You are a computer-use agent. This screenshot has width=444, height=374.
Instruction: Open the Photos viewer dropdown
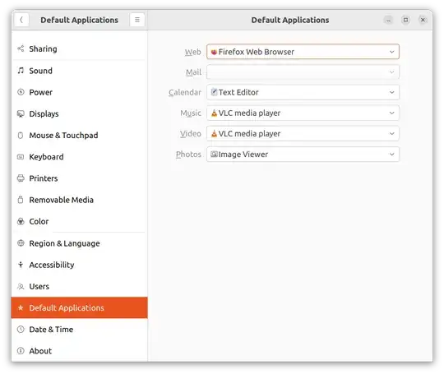click(x=303, y=155)
